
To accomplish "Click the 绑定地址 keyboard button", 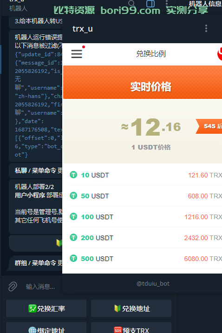I will [46, 327].
